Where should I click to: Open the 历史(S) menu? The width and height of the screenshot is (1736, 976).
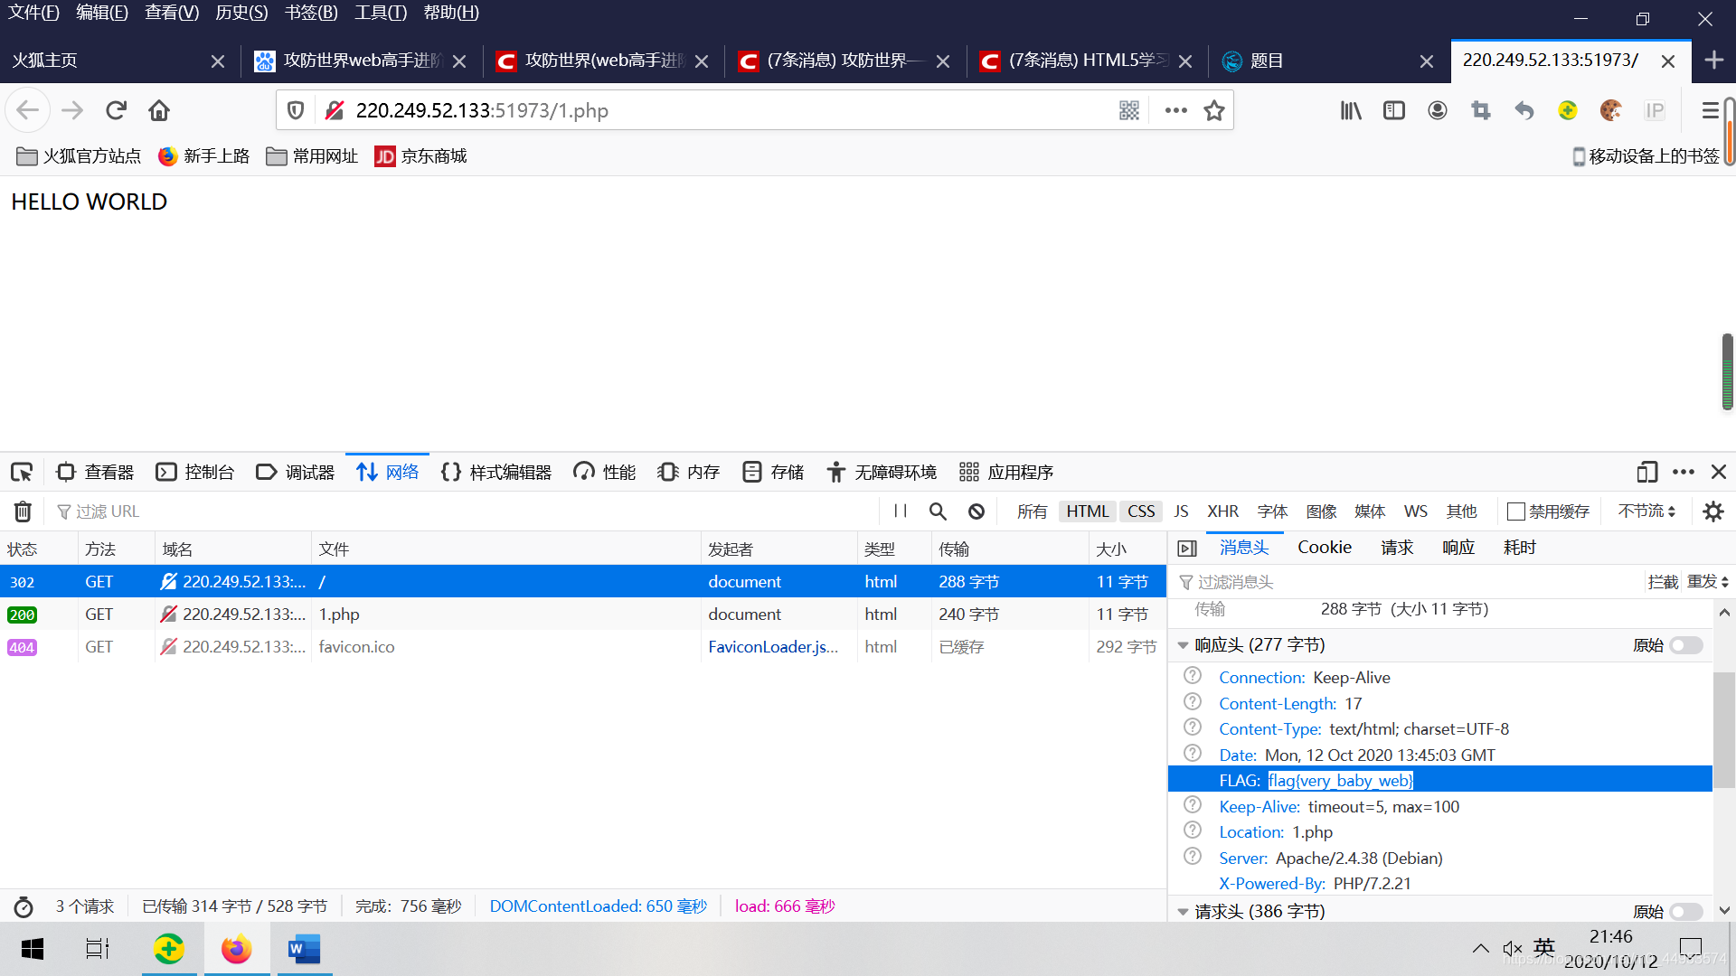point(241,13)
